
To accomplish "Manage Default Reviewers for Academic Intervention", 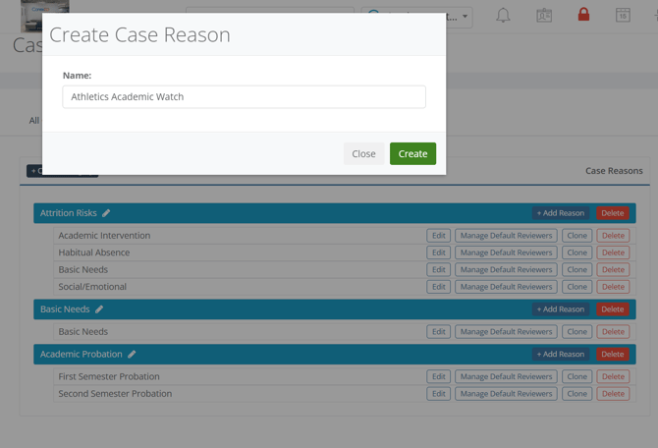I will 506,236.
